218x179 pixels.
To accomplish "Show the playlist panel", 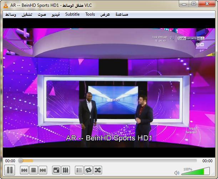I will pyautogui.click(x=79, y=170).
